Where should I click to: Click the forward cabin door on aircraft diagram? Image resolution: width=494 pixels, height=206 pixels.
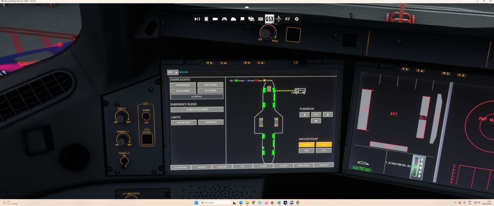pos(265,90)
